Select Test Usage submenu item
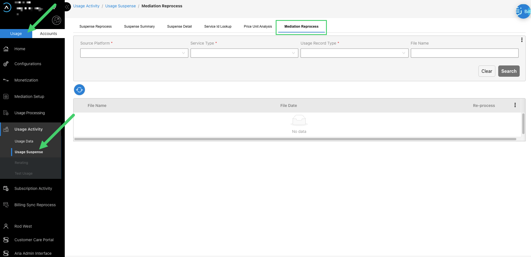This screenshot has height=257, width=531. tap(24, 173)
